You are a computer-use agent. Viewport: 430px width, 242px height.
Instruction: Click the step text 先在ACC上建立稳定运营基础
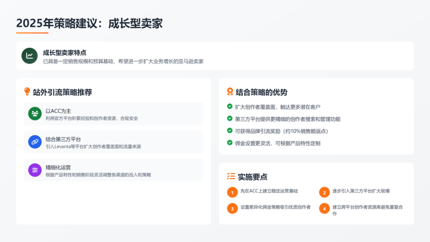(x=269, y=191)
